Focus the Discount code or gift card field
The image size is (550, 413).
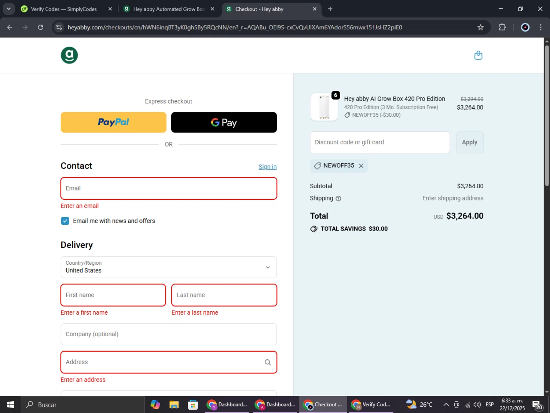point(380,142)
